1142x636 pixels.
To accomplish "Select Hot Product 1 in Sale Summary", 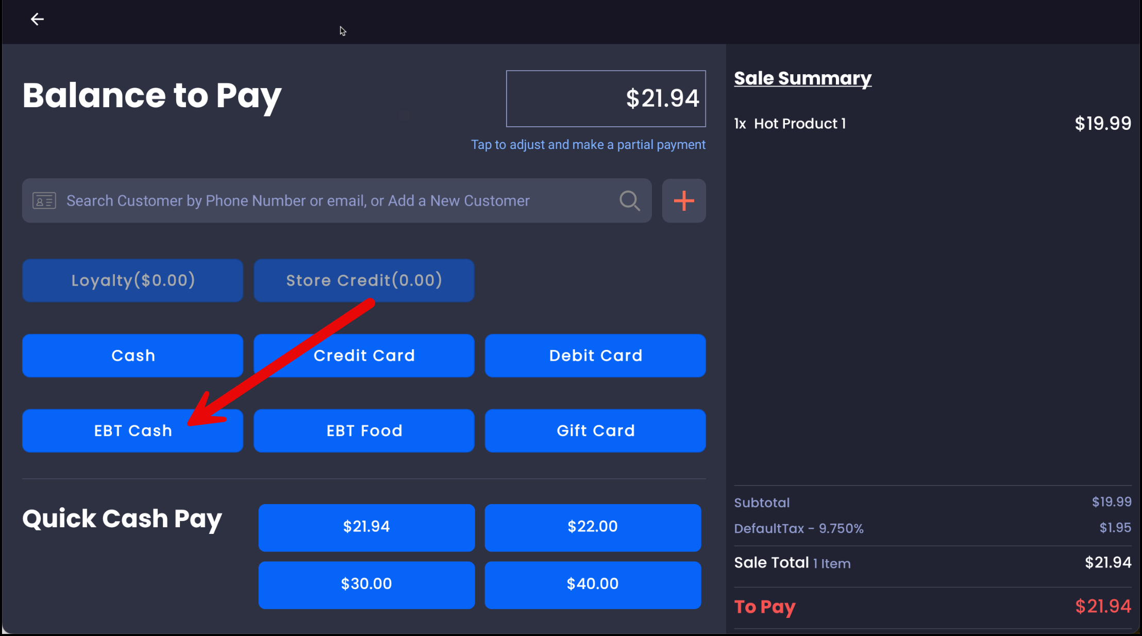I will point(799,124).
